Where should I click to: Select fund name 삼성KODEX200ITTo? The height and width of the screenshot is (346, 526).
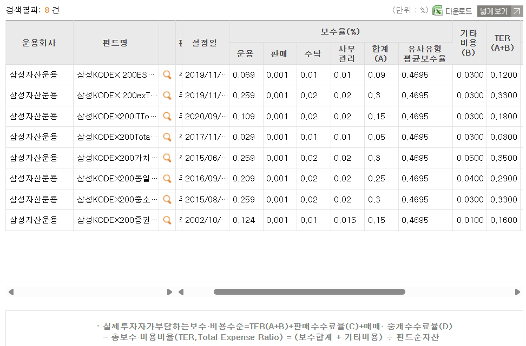tap(117, 117)
